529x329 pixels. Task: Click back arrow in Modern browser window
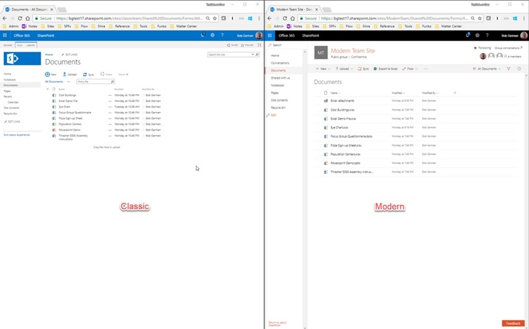269,19
